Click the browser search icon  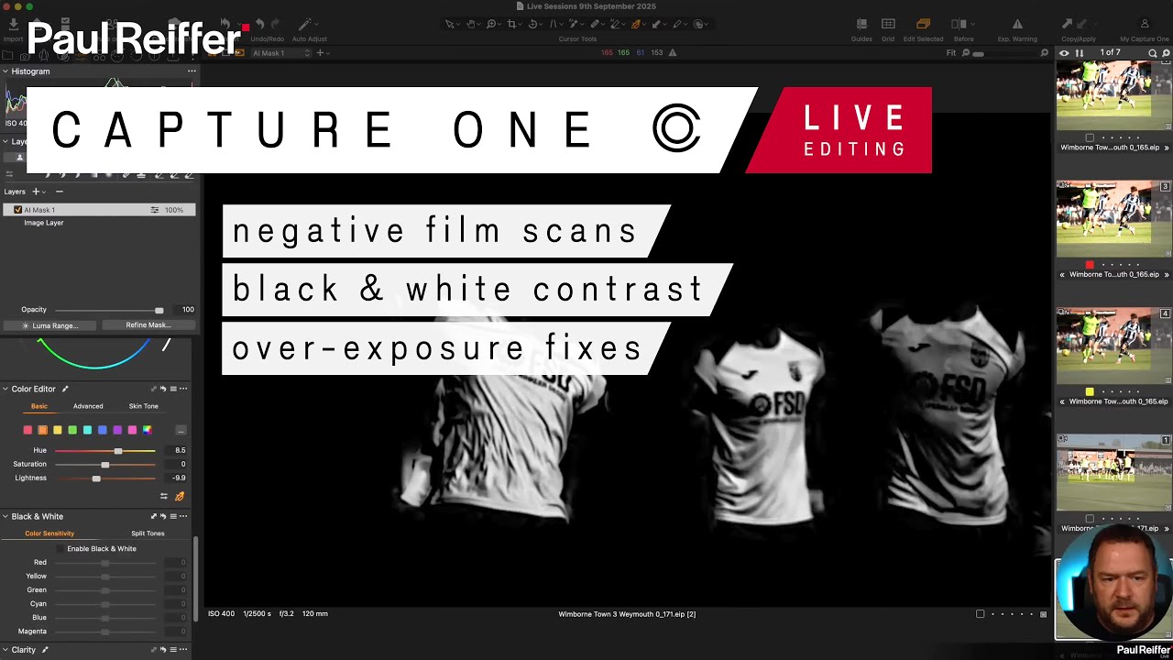coord(1153,53)
